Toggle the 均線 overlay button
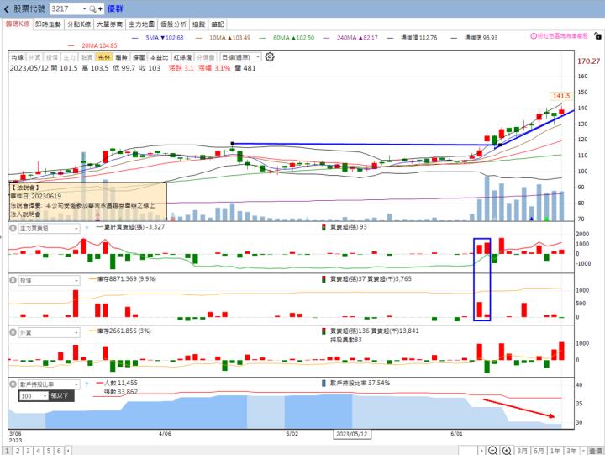Image resolution: width=605 pixels, height=455 pixels. click(18, 57)
